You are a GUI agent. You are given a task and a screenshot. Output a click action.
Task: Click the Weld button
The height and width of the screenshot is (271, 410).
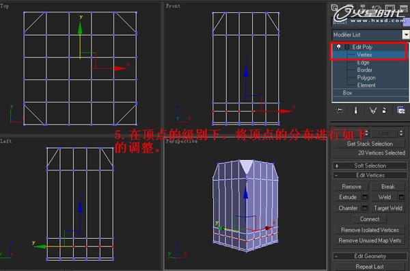click(x=384, y=197)
